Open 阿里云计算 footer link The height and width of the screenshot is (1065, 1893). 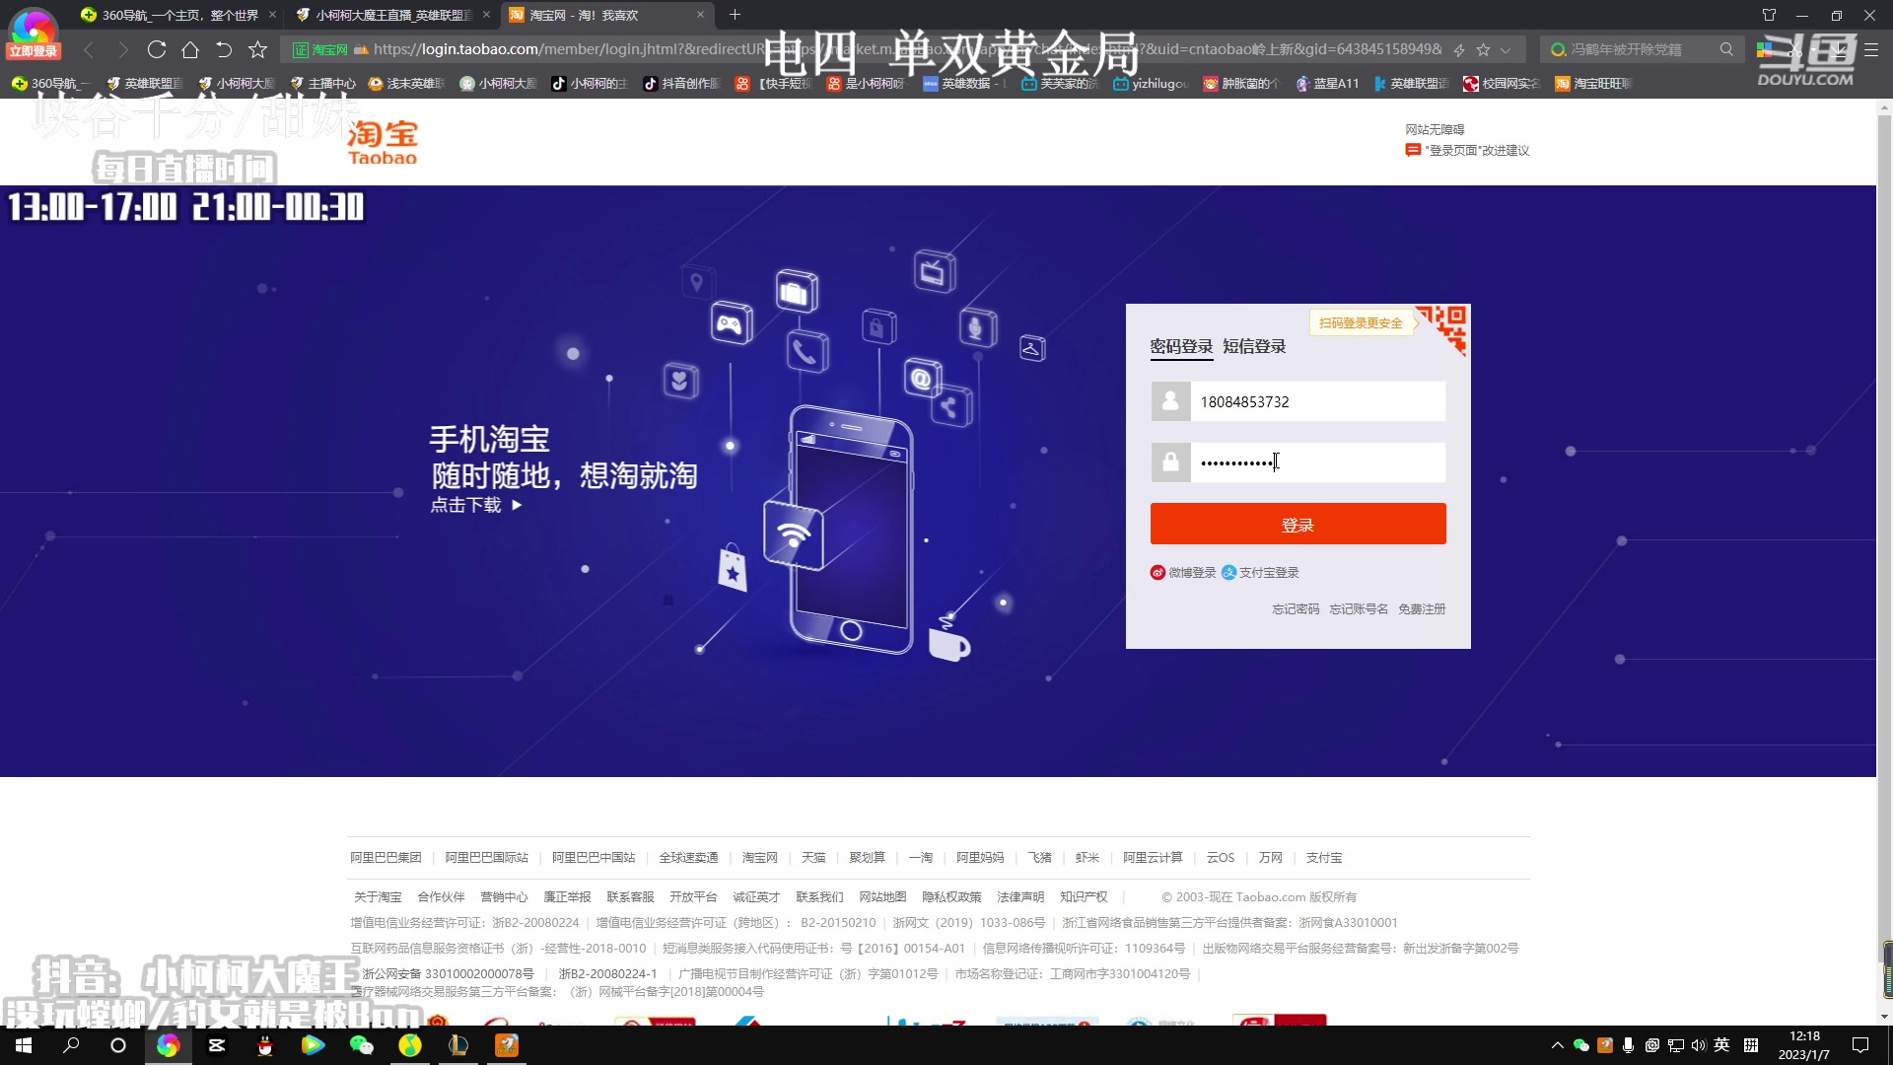pyautogui.click(x=1153, y=858)
